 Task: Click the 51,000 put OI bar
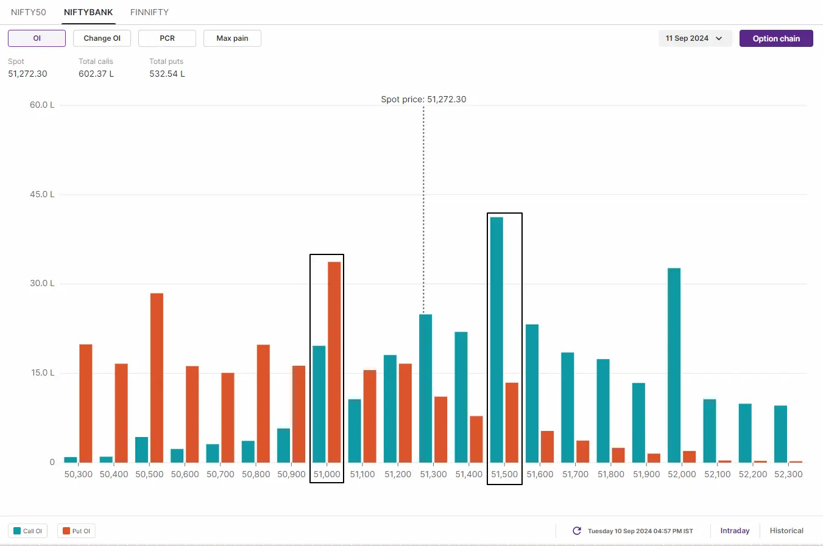click(334, 362)
